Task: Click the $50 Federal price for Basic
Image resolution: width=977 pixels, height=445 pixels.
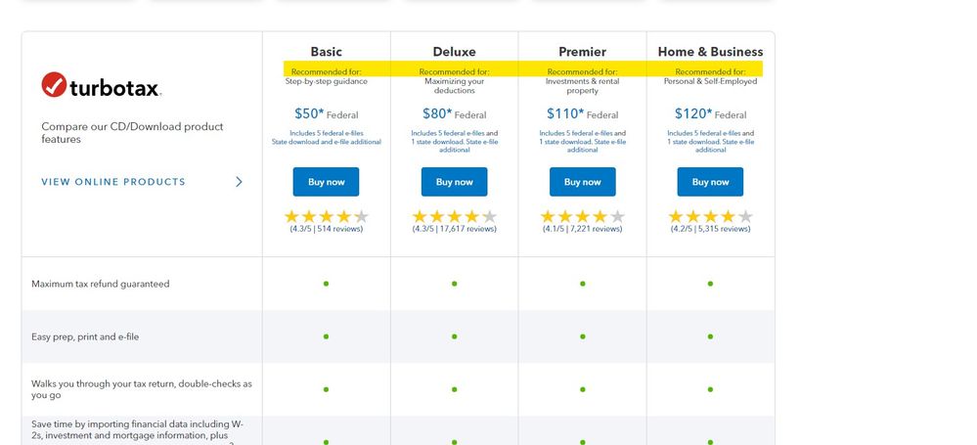Action: click(326, 114)
